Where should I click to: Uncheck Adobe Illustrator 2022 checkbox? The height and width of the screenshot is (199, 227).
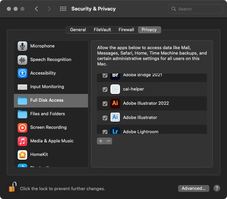[105, 103]
